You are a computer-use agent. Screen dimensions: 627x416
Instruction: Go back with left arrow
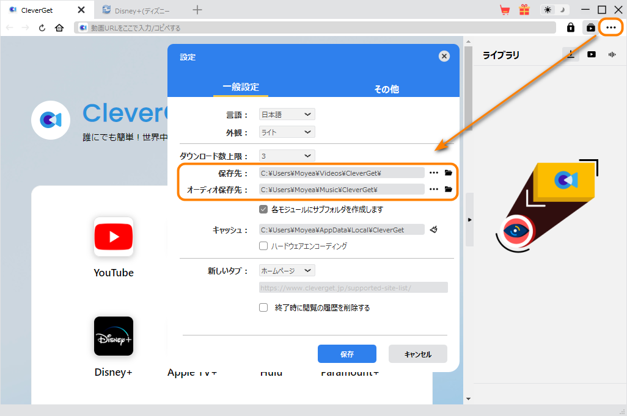(x=10, y=28)
